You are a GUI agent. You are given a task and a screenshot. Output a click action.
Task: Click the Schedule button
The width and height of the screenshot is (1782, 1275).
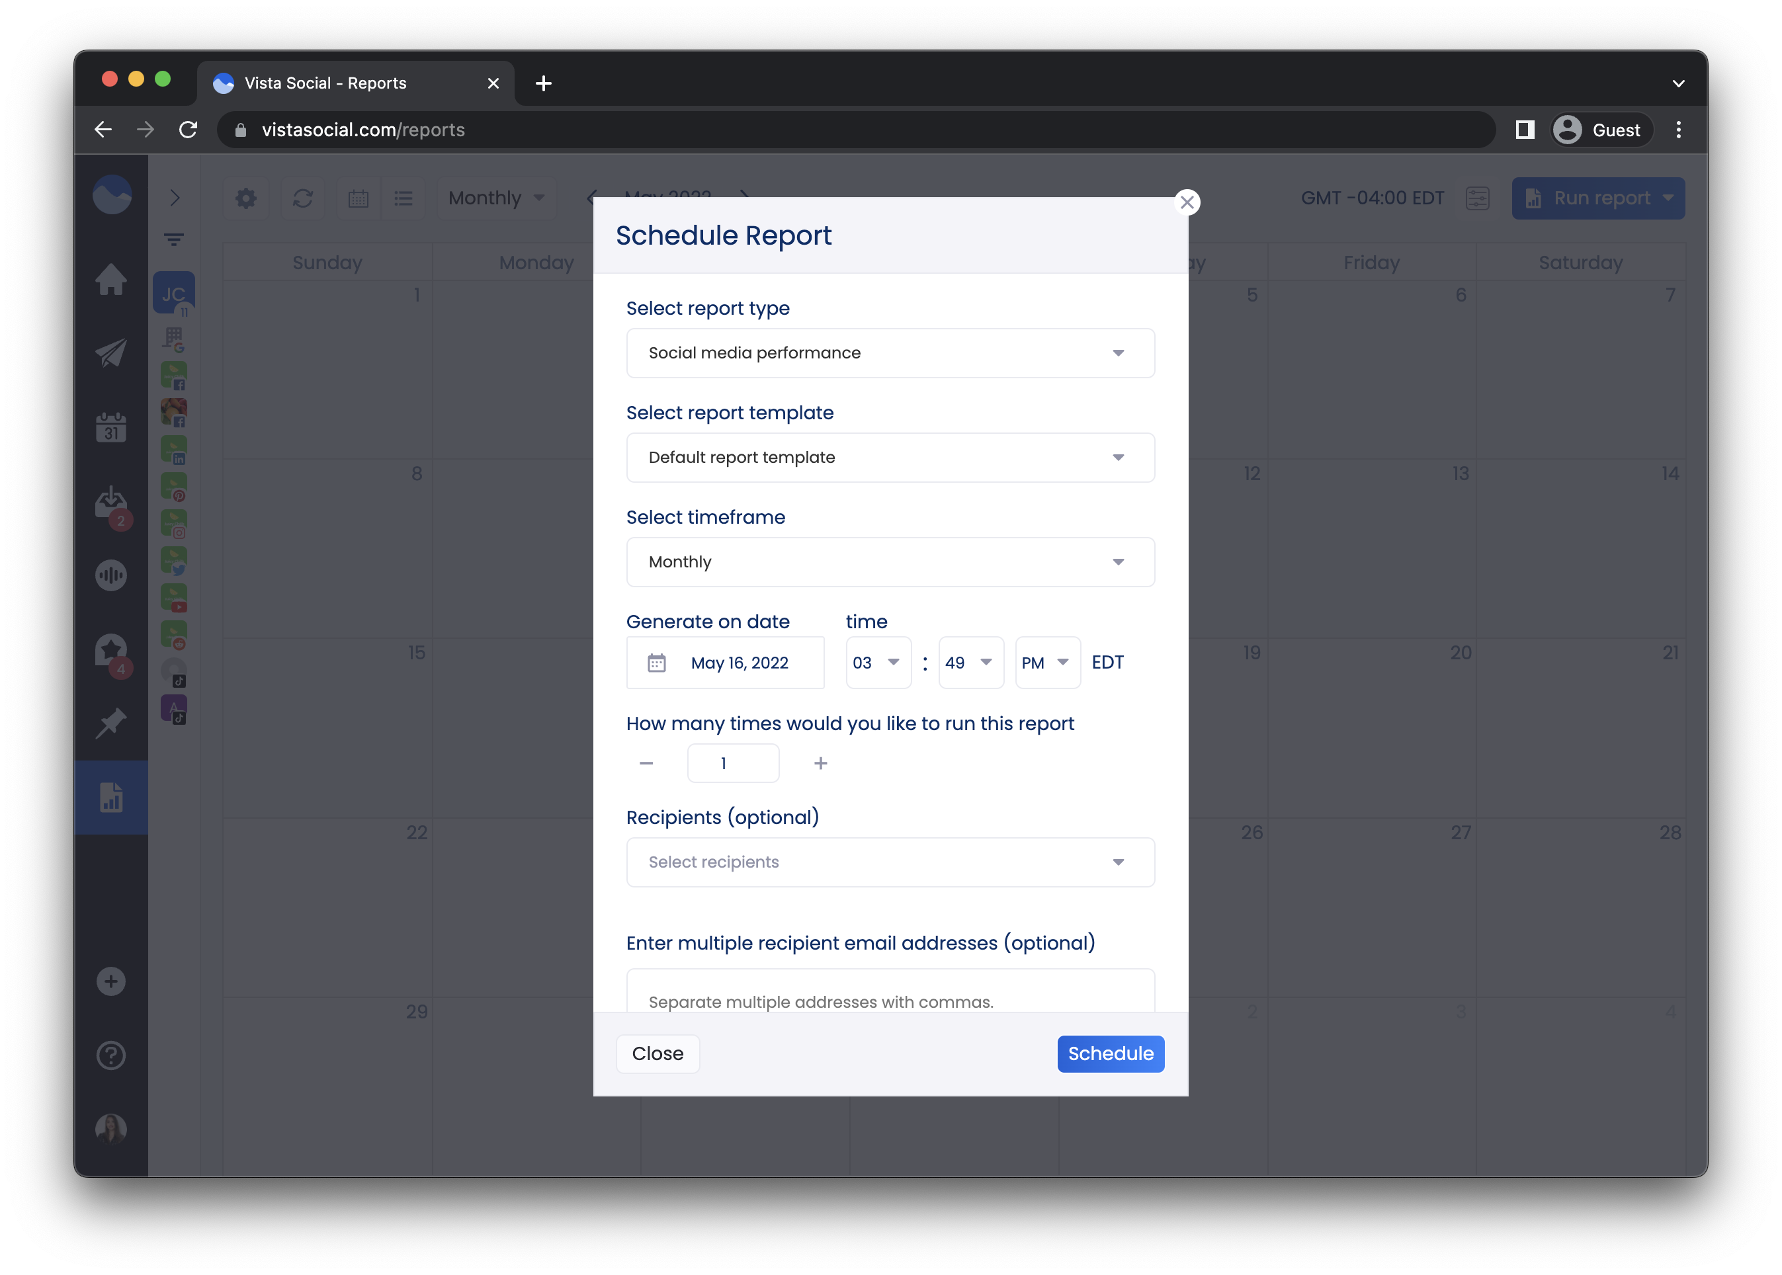tap(1110, 1053)
